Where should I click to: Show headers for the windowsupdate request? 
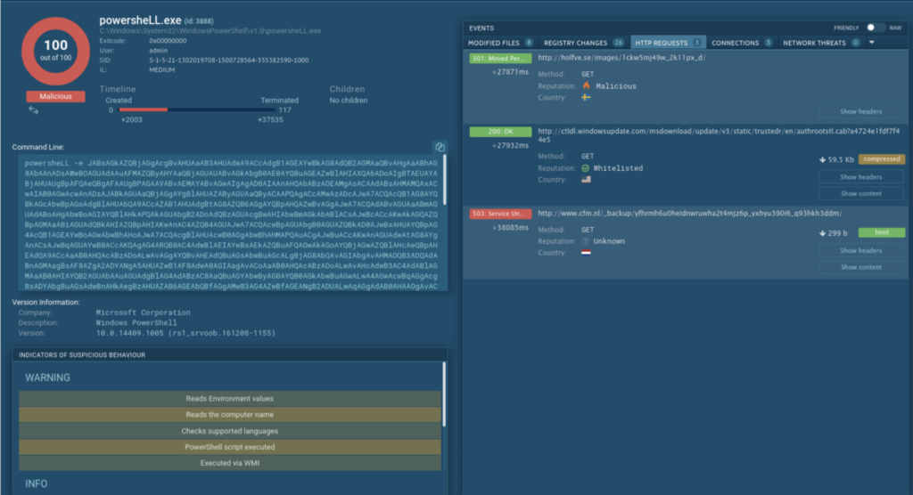pyautogui.click(x=860, y=177)
